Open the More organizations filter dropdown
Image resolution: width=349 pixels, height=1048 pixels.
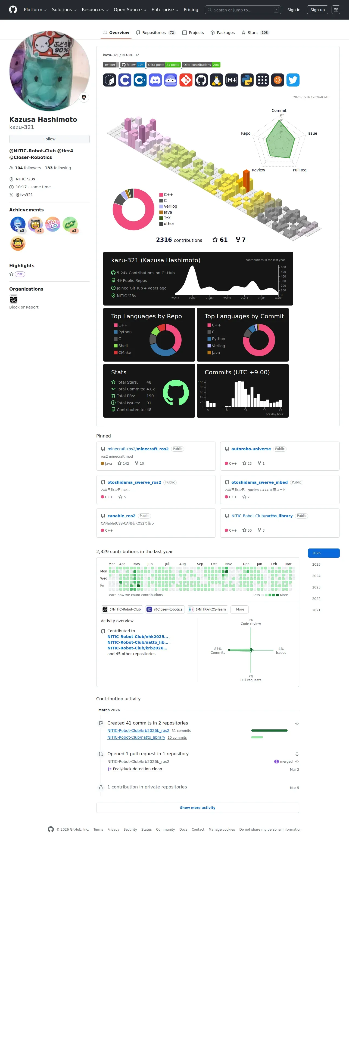coord(240,609)
